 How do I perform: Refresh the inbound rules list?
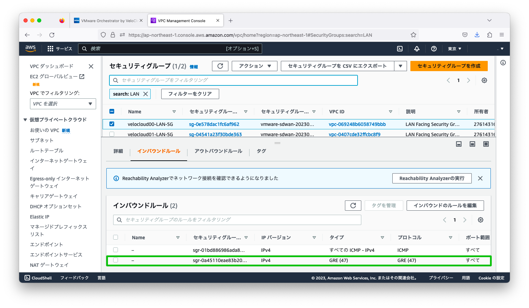(x=353, y=206)
